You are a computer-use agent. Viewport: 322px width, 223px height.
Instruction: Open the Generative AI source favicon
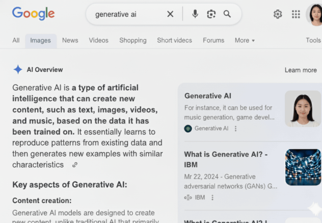pos(188,129)
